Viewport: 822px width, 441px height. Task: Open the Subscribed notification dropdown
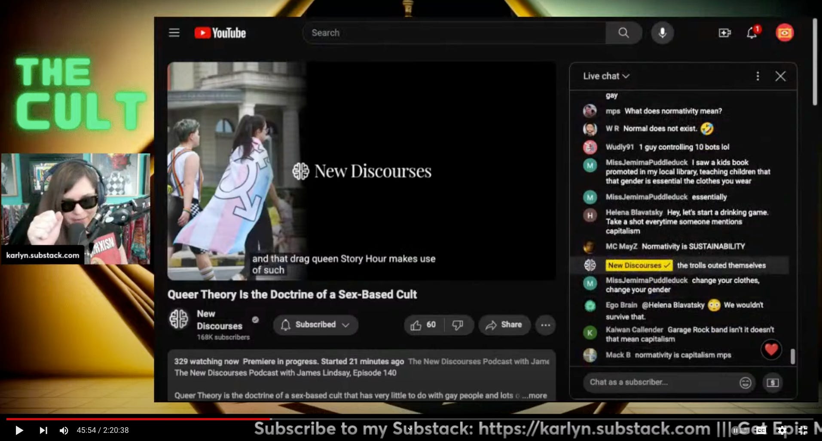(315, 325)
